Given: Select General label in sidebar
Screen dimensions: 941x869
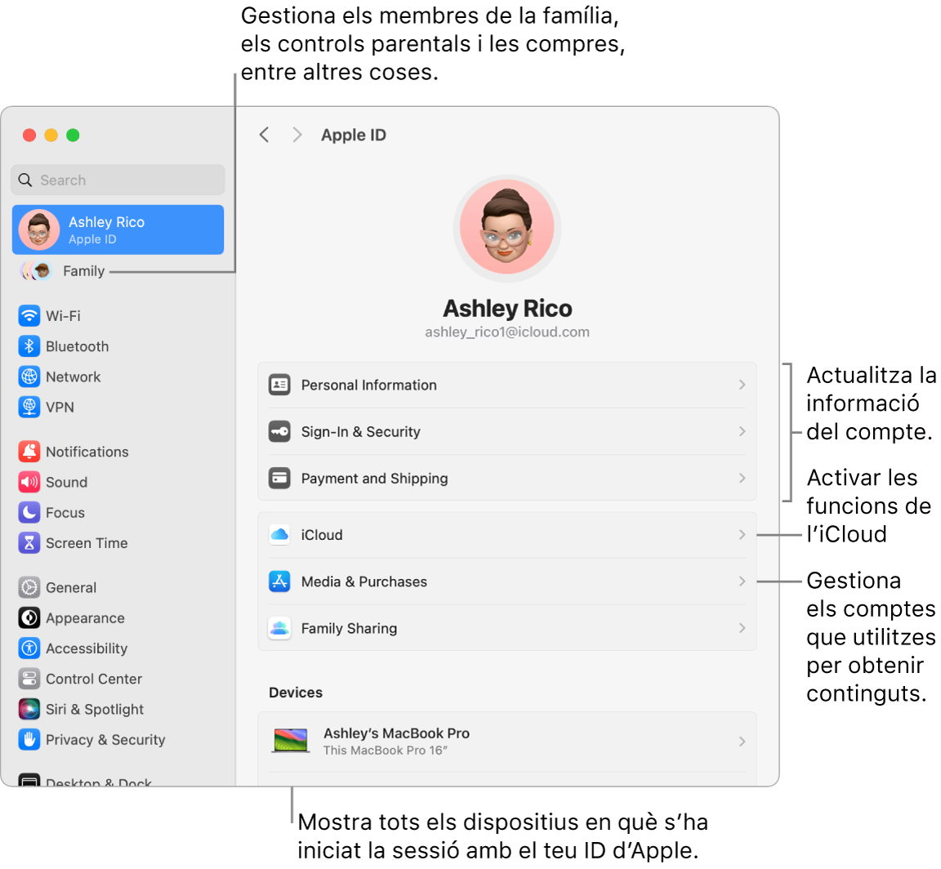Looking at the screenshot, I should coord(71,587).
